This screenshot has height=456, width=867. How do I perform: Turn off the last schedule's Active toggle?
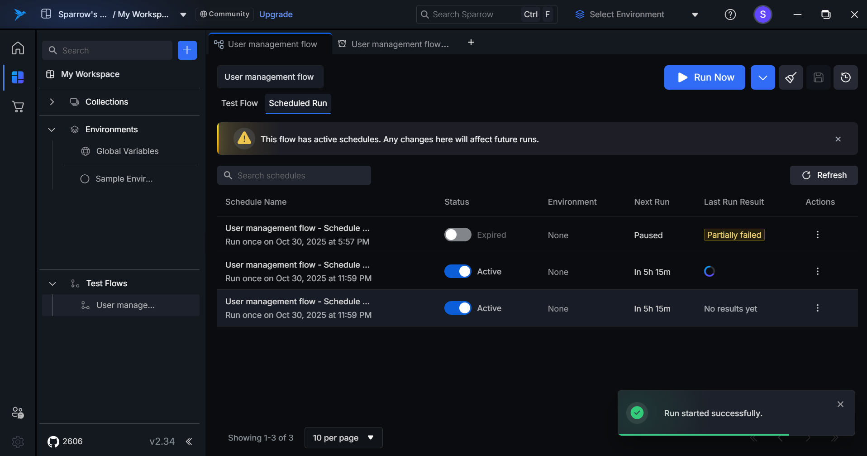457,308
